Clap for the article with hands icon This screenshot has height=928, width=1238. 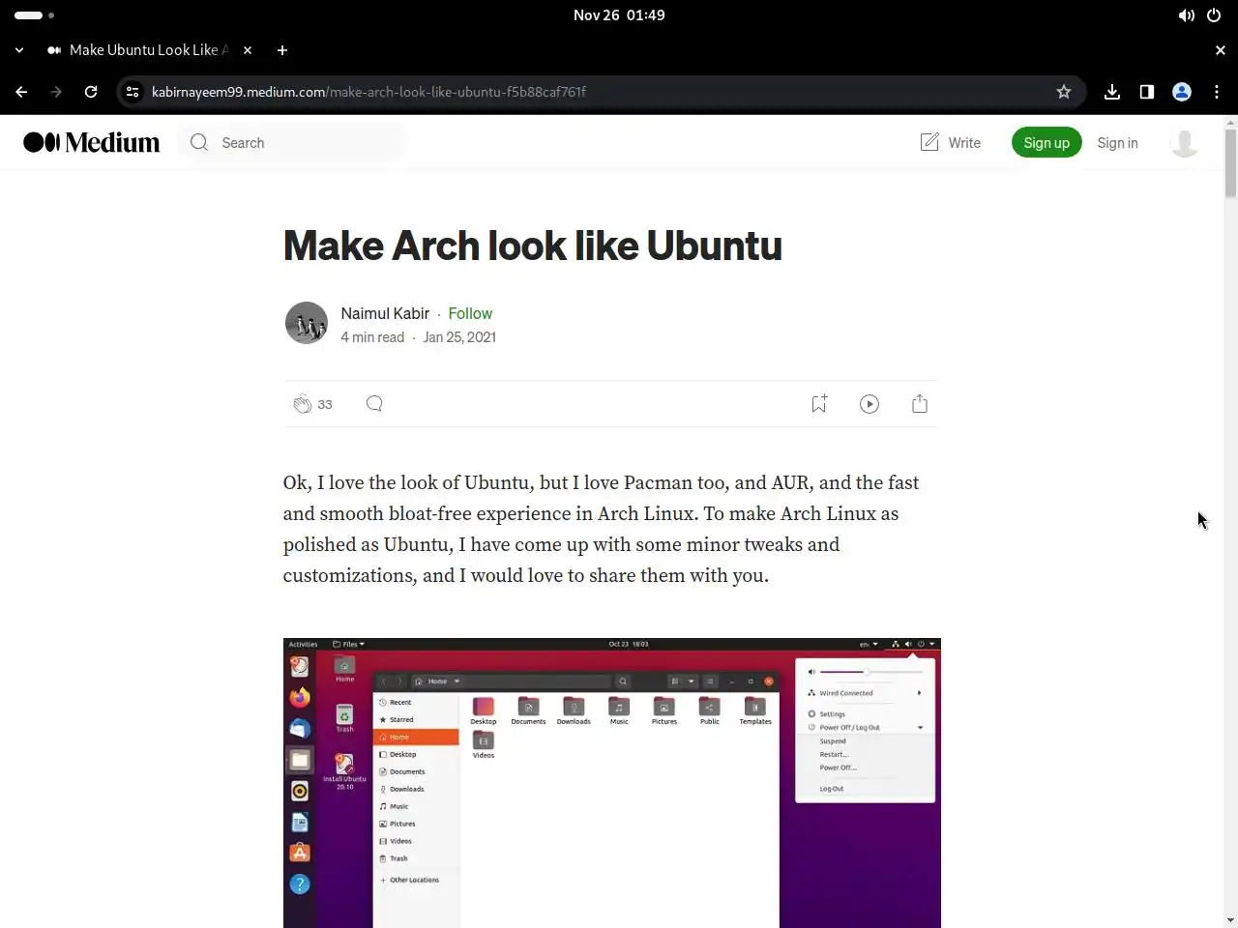coord(303,404)
